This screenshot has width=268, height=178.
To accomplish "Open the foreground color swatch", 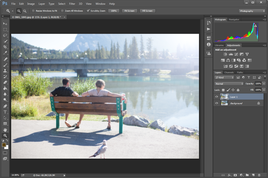I will pyautogui.click(x=4, y=145).
